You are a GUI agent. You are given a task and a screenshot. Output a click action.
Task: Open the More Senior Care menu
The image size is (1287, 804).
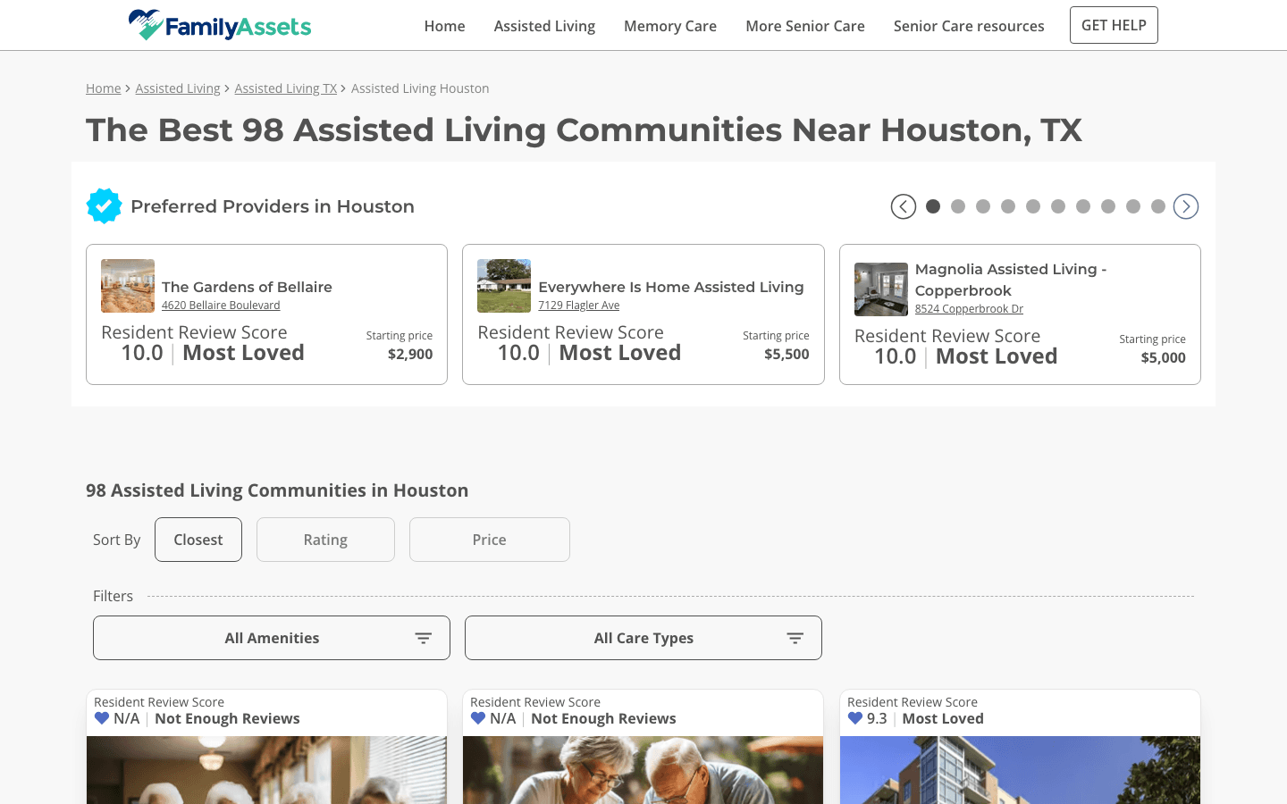[805, 26]
